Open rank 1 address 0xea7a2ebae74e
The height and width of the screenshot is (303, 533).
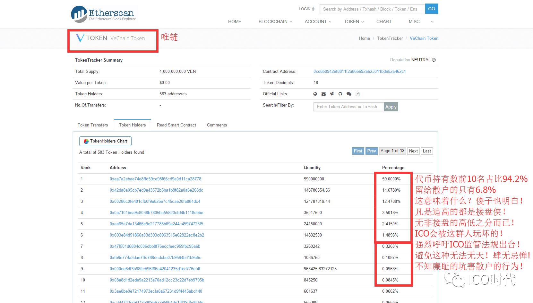pyautogui.click(x=156, y=179)
